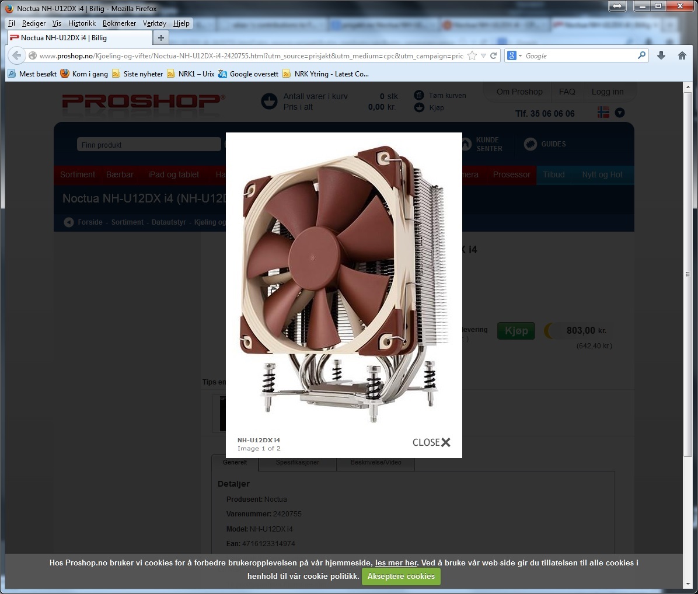Open the Hjelp menu
698x594 pixels.
(181, 23)
